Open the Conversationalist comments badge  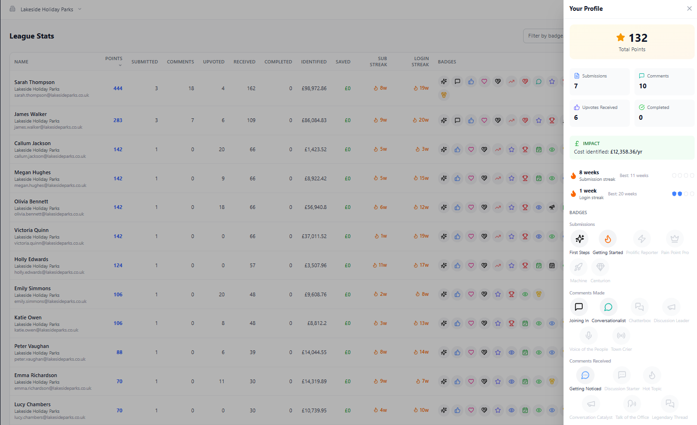(608, 307)
